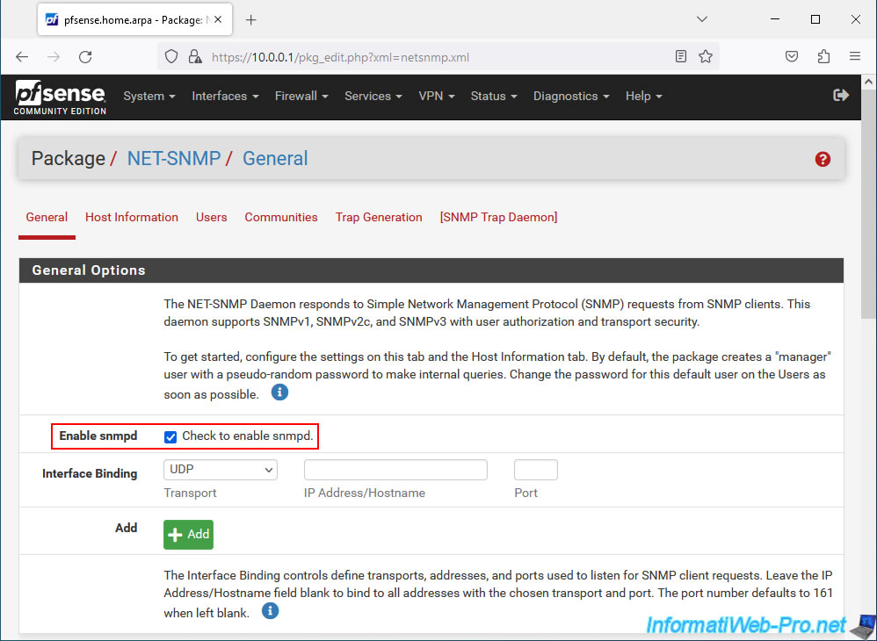Expand the VPN menu
The image size is (877, 641).
pos(437,96)
